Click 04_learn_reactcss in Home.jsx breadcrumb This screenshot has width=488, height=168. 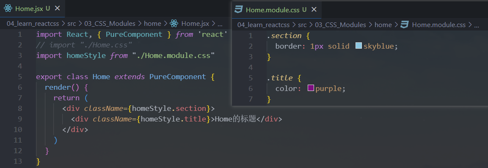click(33, 24)
